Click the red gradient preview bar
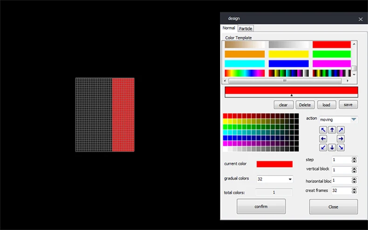368x230 pixels. click(x=291, y=90)
